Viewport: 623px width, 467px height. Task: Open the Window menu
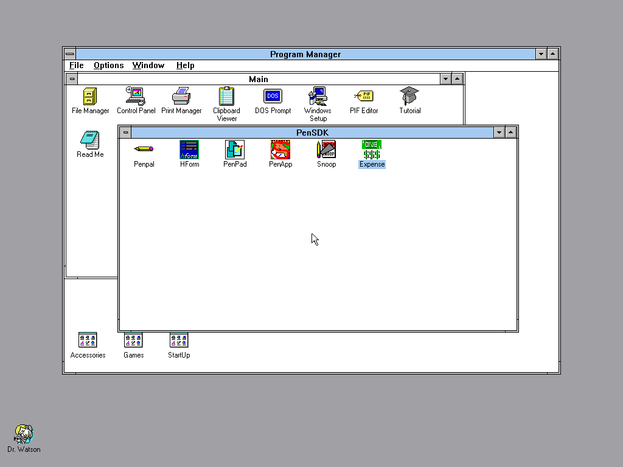coord(148,66)
